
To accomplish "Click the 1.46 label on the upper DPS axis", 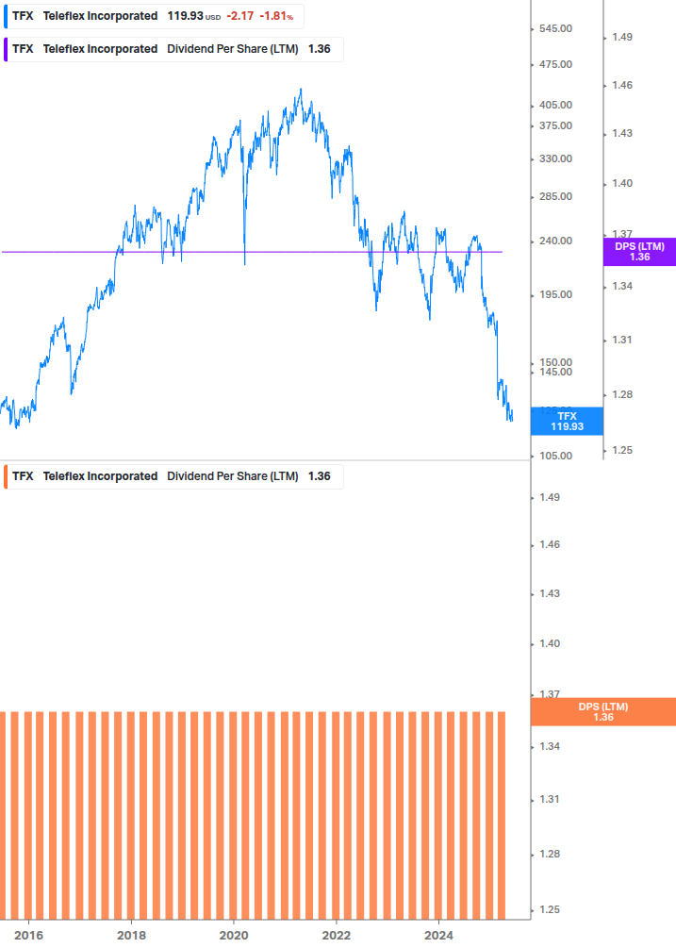I will tap(622, 85).
